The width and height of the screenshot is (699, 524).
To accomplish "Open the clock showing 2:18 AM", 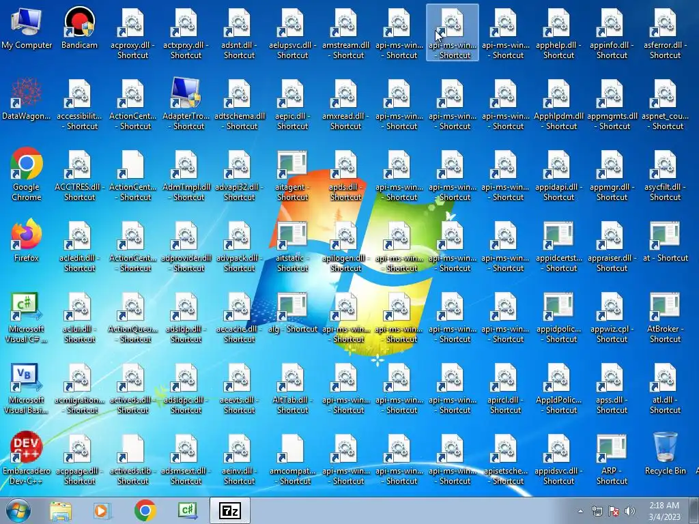I will click(x=664, y=511).
